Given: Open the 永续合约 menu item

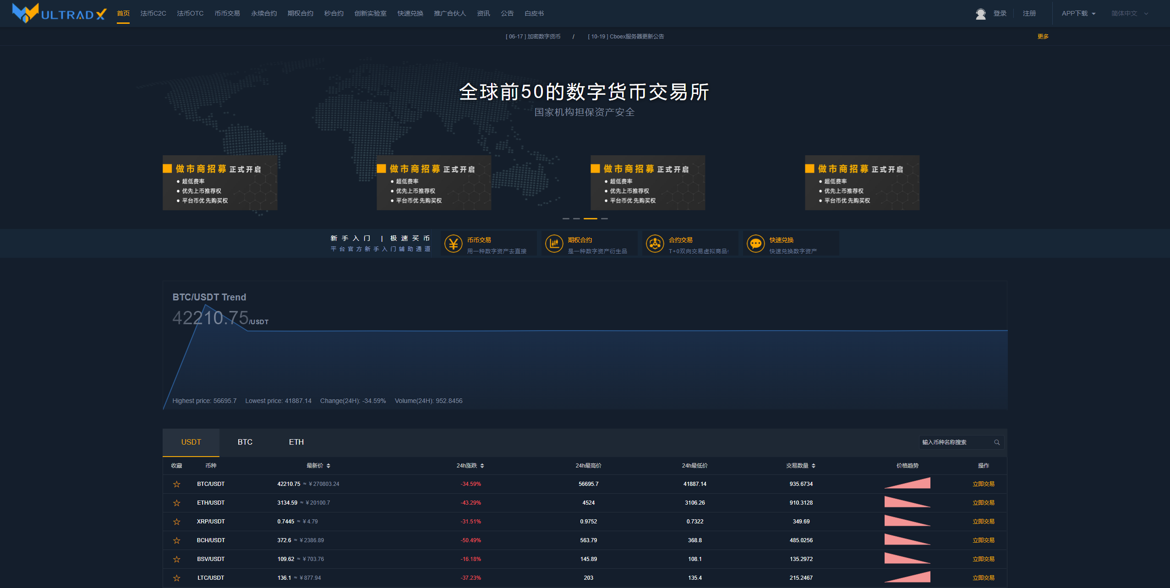Looking at the screenshot, I should click(x=264, y=14).
